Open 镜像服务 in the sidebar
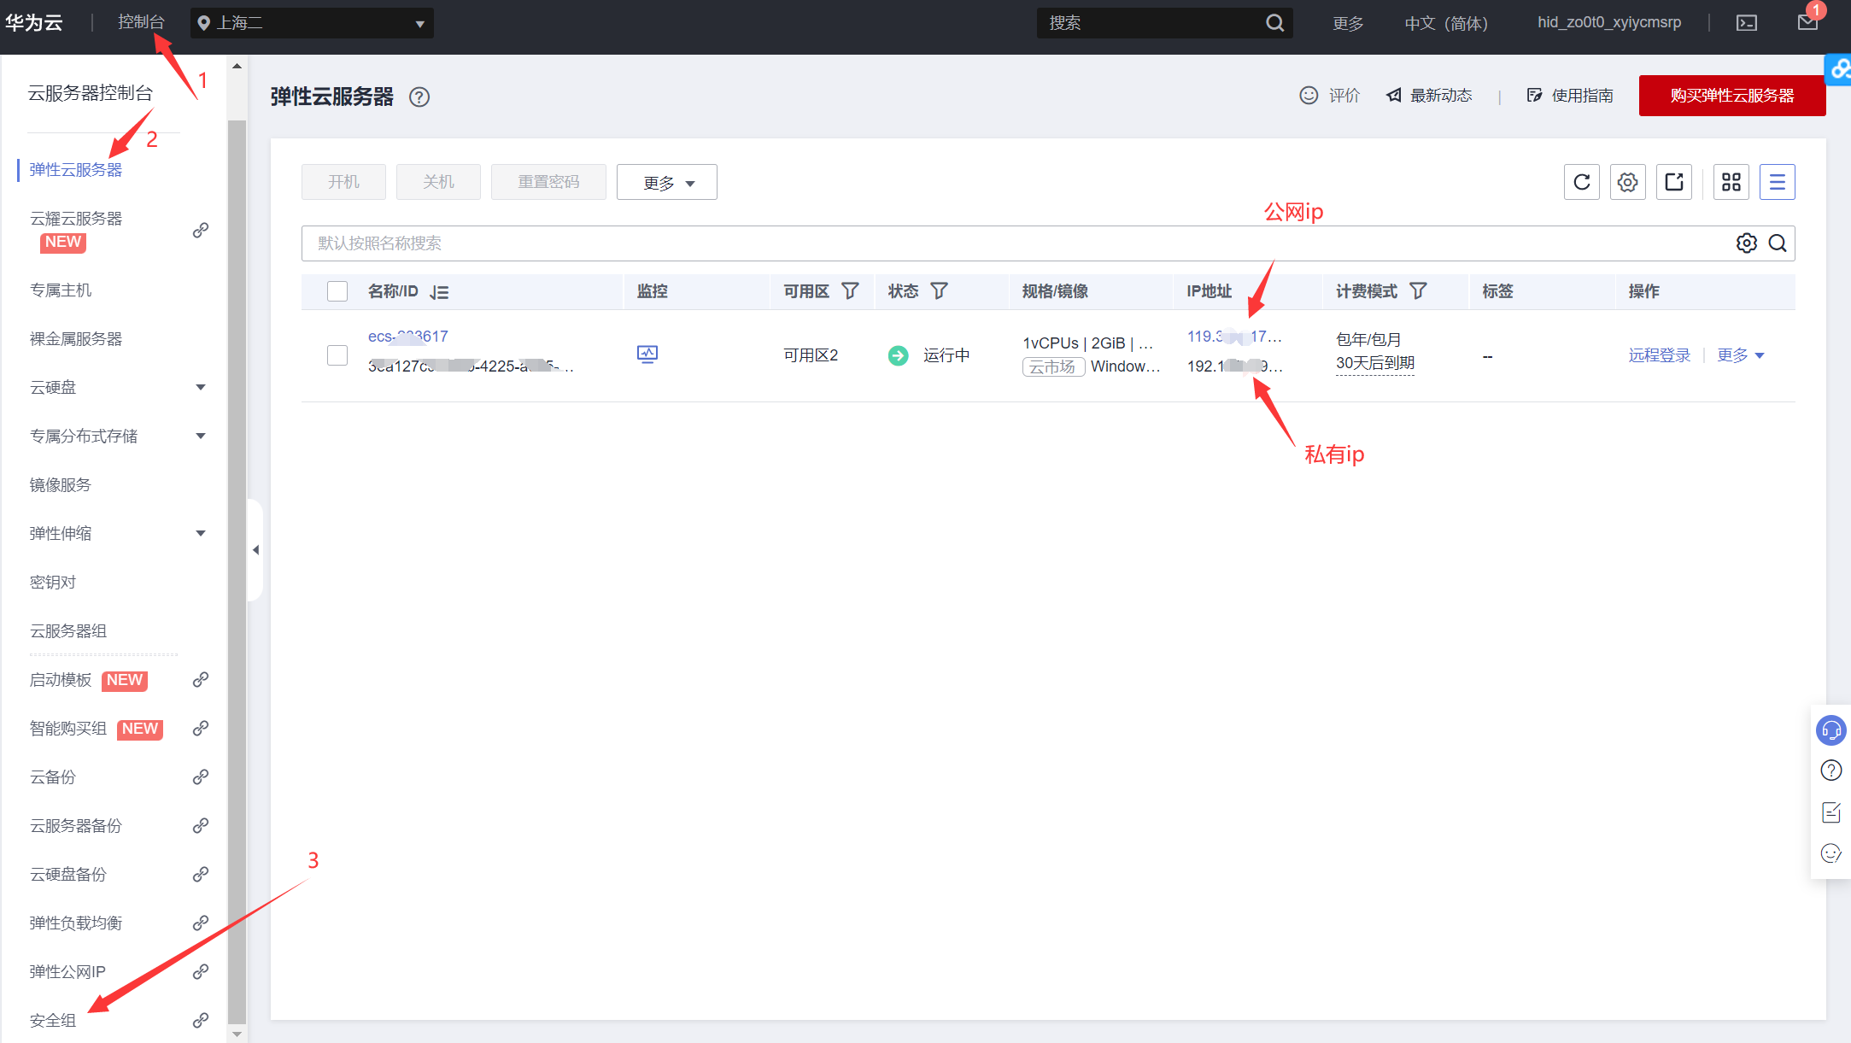This screenshot has height=1043, width=1851. pyautogui.click(x=60, y=485)
